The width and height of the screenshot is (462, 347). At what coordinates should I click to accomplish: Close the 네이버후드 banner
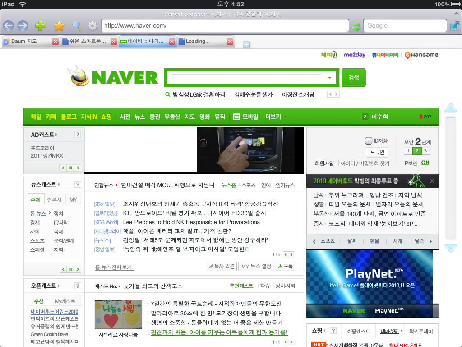[x=432, y=181]
